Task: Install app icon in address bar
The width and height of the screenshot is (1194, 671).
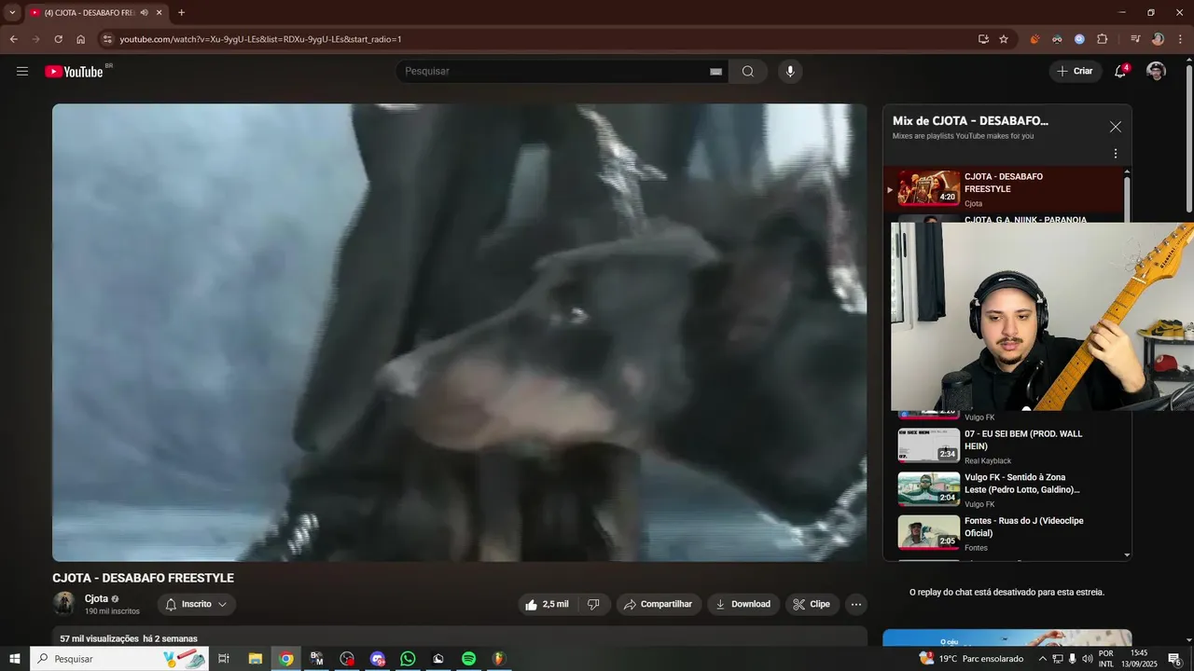Action: [983, 39]
